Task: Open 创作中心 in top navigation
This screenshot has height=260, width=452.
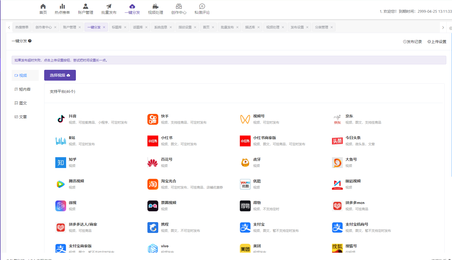Action: click(x=179, y=9)
